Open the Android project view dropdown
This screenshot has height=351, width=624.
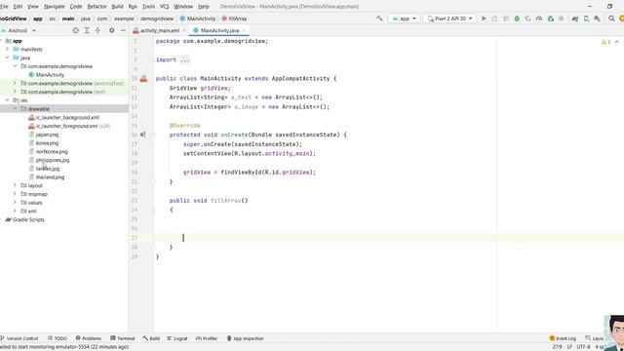(x=19, y=30)
